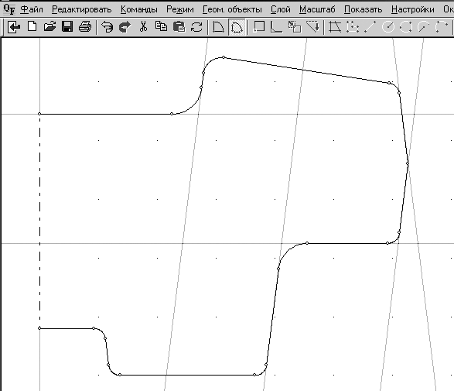Viewport: 454px width, 391px height.
Task: Click the L-shaped axes icon
Action: click(x=277, y=27)
